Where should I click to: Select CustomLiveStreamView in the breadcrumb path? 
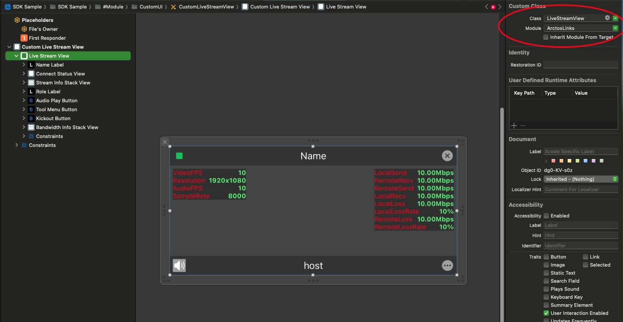pos(206,7)
